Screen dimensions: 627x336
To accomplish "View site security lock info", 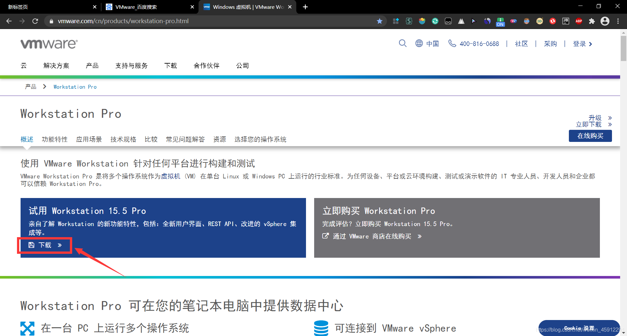I will point(51,21).
